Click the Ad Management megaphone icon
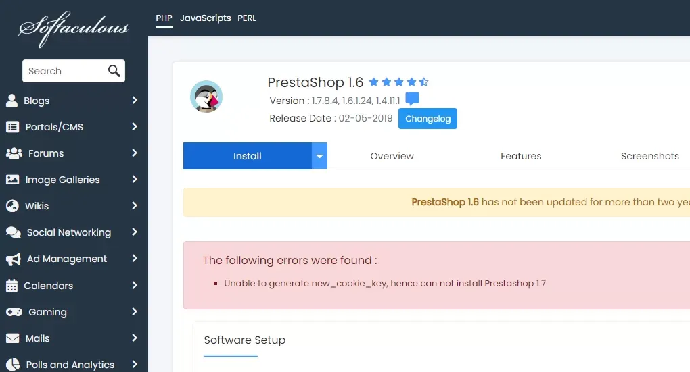The height and width of the screenshot is (372, 690). (14, 259)
